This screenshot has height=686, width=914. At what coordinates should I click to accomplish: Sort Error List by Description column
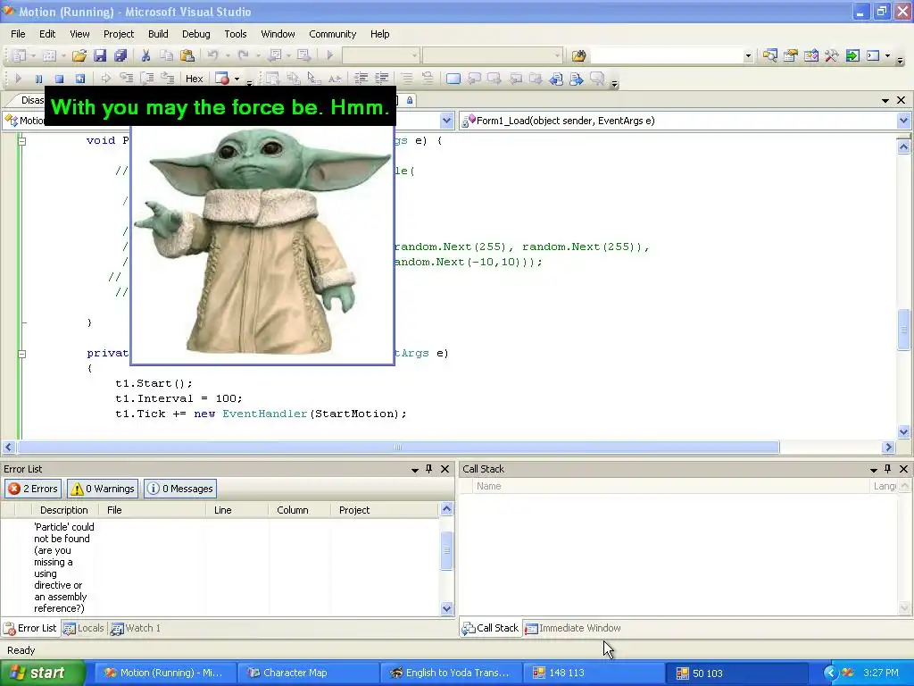(x=63, y=510)
